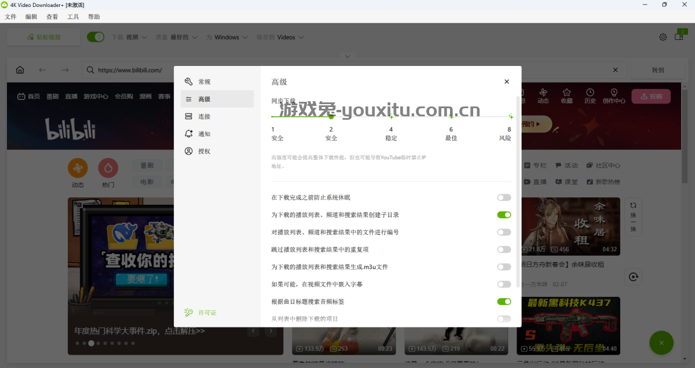Open the 工具 menu
The image size is (695, 368).
[73, 17]
